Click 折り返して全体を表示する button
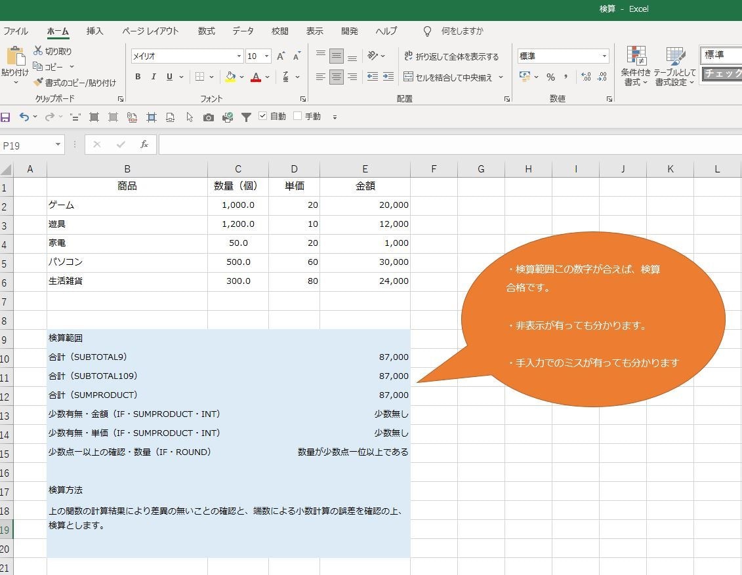The image size is (742, 575). click(451, 56)
